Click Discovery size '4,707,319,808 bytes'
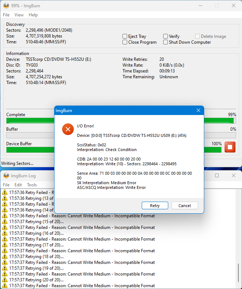Image resolution: width=242 pixels, height=289 pixels. (x=44, y=36)
